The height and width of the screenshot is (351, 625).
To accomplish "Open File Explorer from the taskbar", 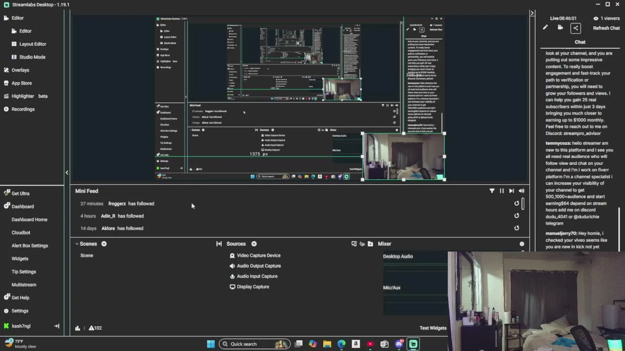I will coord(327,344).
